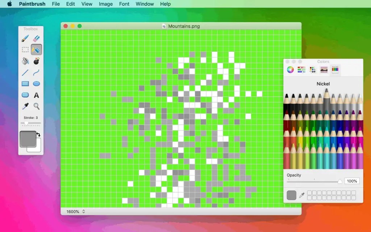The image size is (371, 232).
Task: Select the Magnifier zoom tool
Action: 37,106
